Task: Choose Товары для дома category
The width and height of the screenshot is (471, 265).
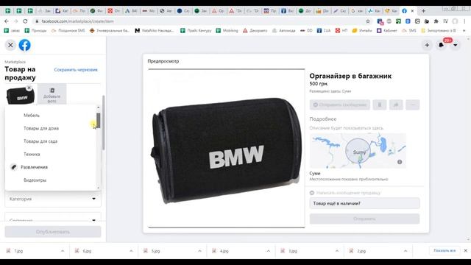Action: 41,128
